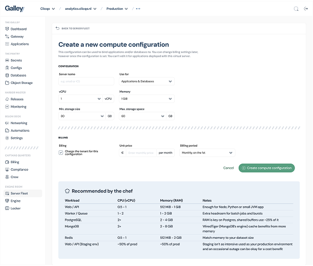This screenshot has width=313, height=266.
Task: Open Dashboard from the sidebar
Action: coord(19,29)
